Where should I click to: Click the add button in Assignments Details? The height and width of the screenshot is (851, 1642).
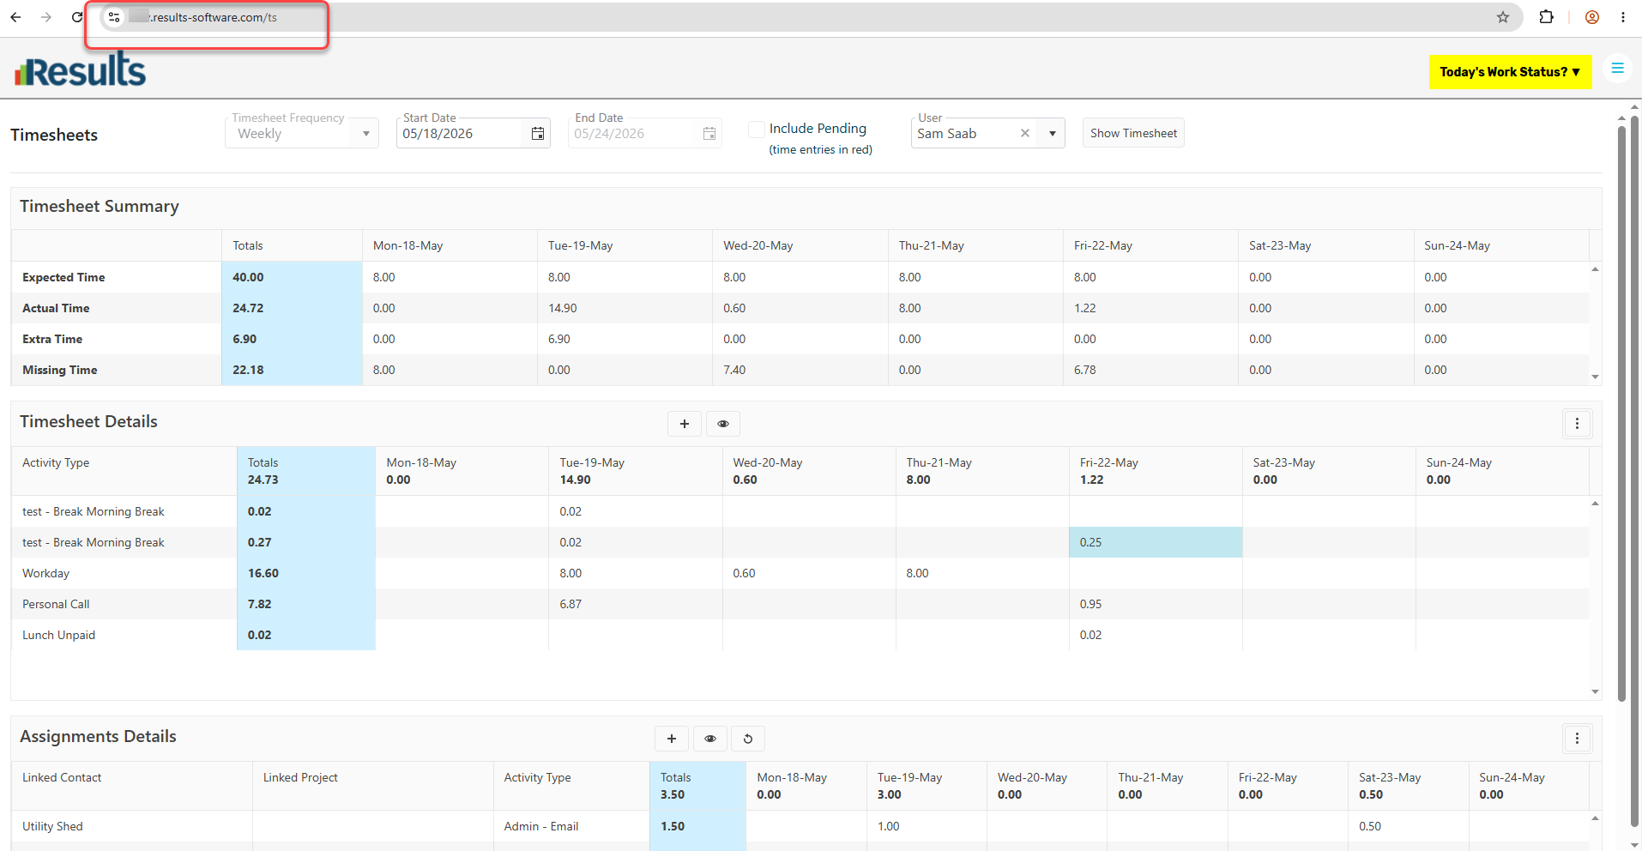click(x=672, y=739)
